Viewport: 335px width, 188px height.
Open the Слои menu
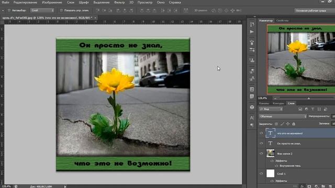(71, 2)
